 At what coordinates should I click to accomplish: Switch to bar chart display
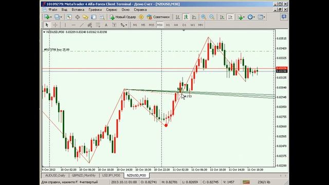178,17
